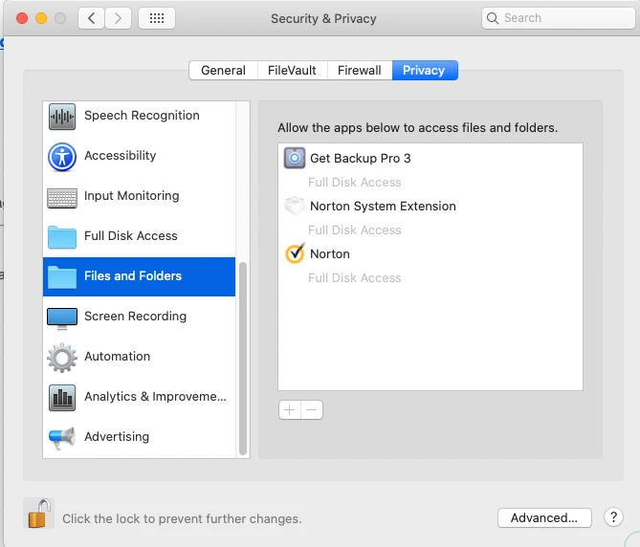640x547 pixels.
Task: Choose Screen Recording in the list
Action: point(139,317)
